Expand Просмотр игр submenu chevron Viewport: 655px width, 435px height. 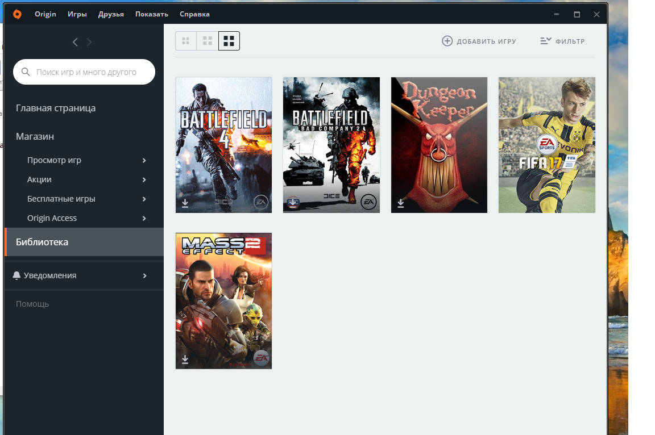[144, 161]
